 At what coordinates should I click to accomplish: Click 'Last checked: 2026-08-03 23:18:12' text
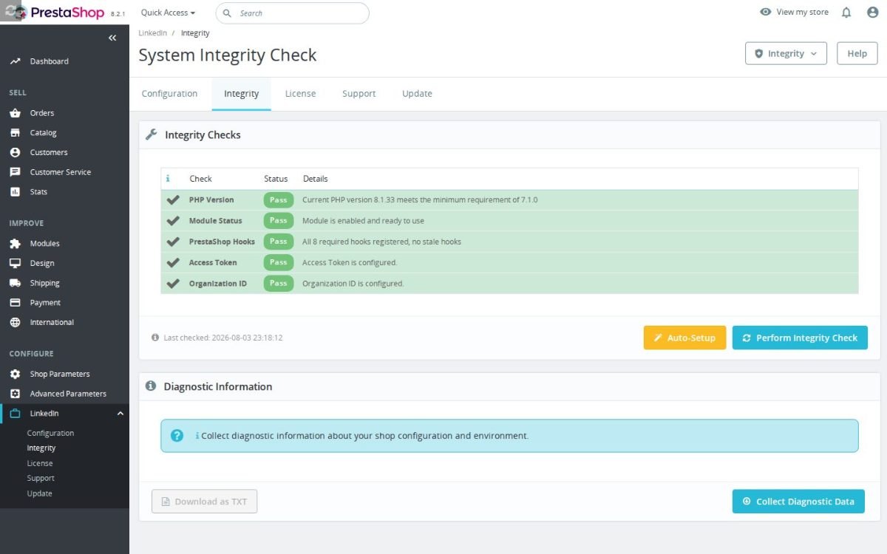[x=223, y=338]
